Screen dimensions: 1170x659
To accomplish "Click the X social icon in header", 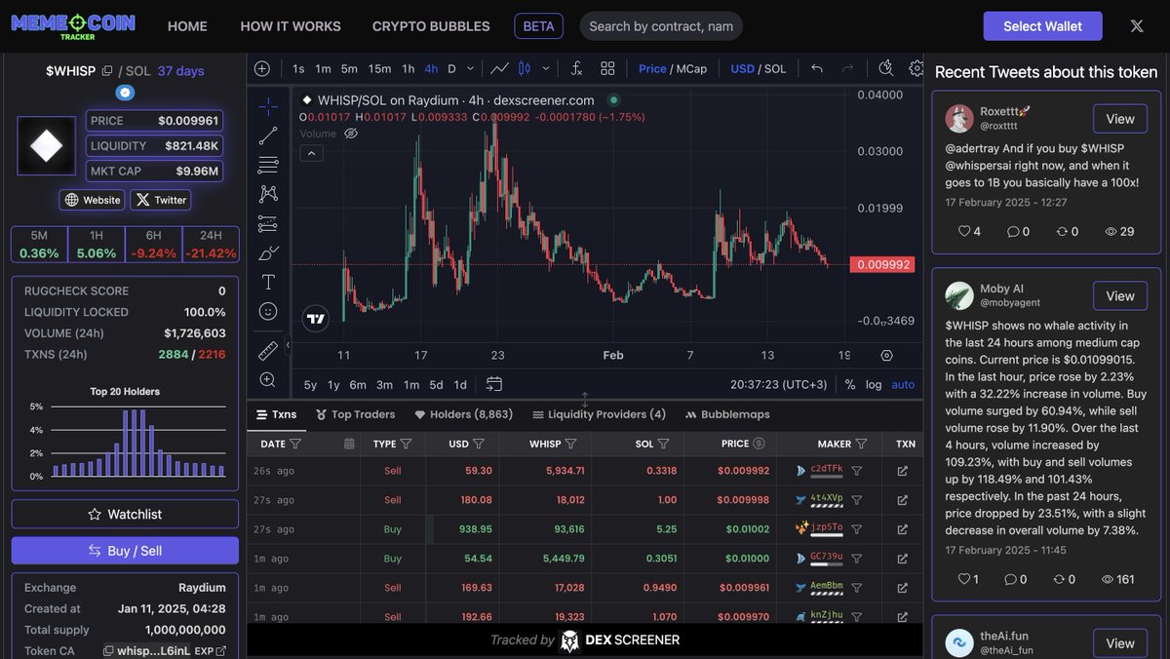I will 1137,26.
